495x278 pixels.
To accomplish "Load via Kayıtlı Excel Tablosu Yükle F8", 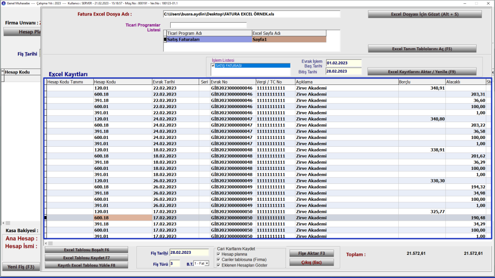I will (87, 265).
